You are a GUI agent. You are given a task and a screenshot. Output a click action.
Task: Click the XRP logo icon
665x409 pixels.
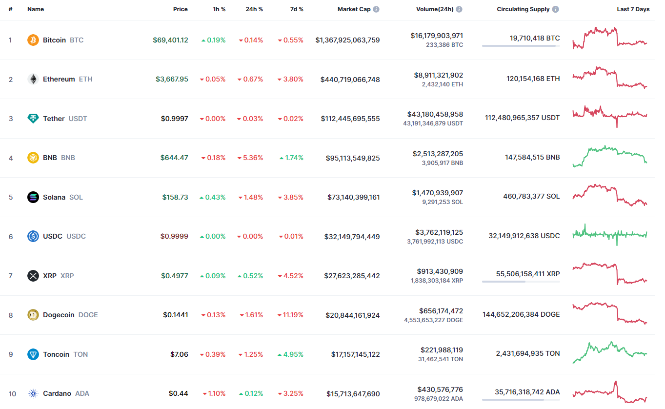pyautogui.click(x=33, y=276)
